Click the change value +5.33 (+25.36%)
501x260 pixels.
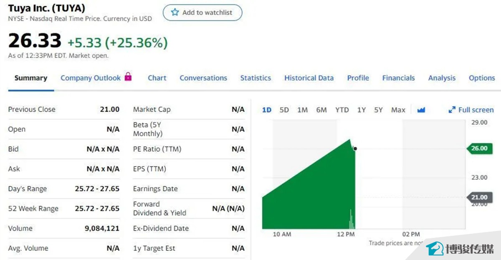[x=118, y=42]
